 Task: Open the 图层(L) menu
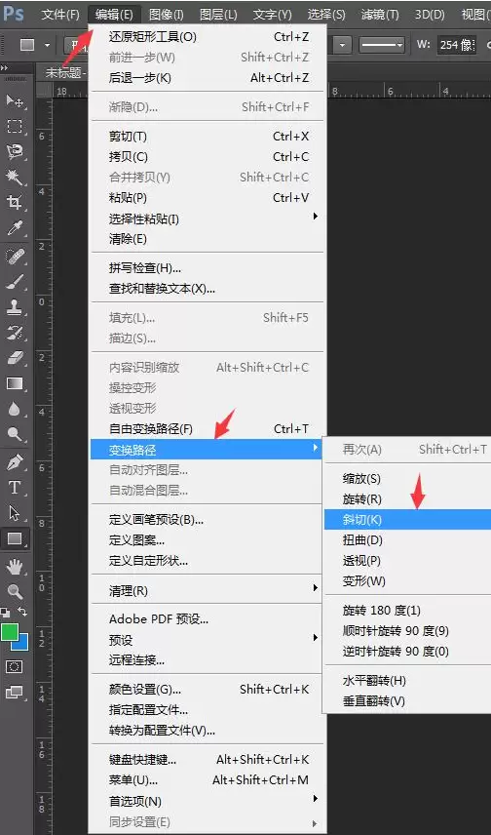pos(218,15)
